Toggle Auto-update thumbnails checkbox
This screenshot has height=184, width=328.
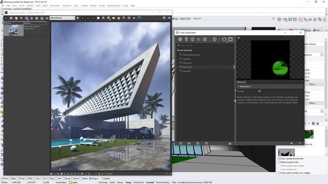pos(279,158)
